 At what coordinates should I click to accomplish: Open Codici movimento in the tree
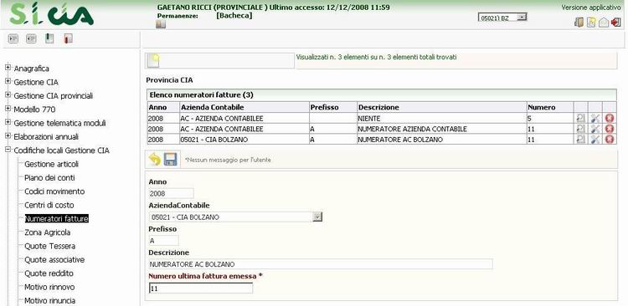coord(54,191)
